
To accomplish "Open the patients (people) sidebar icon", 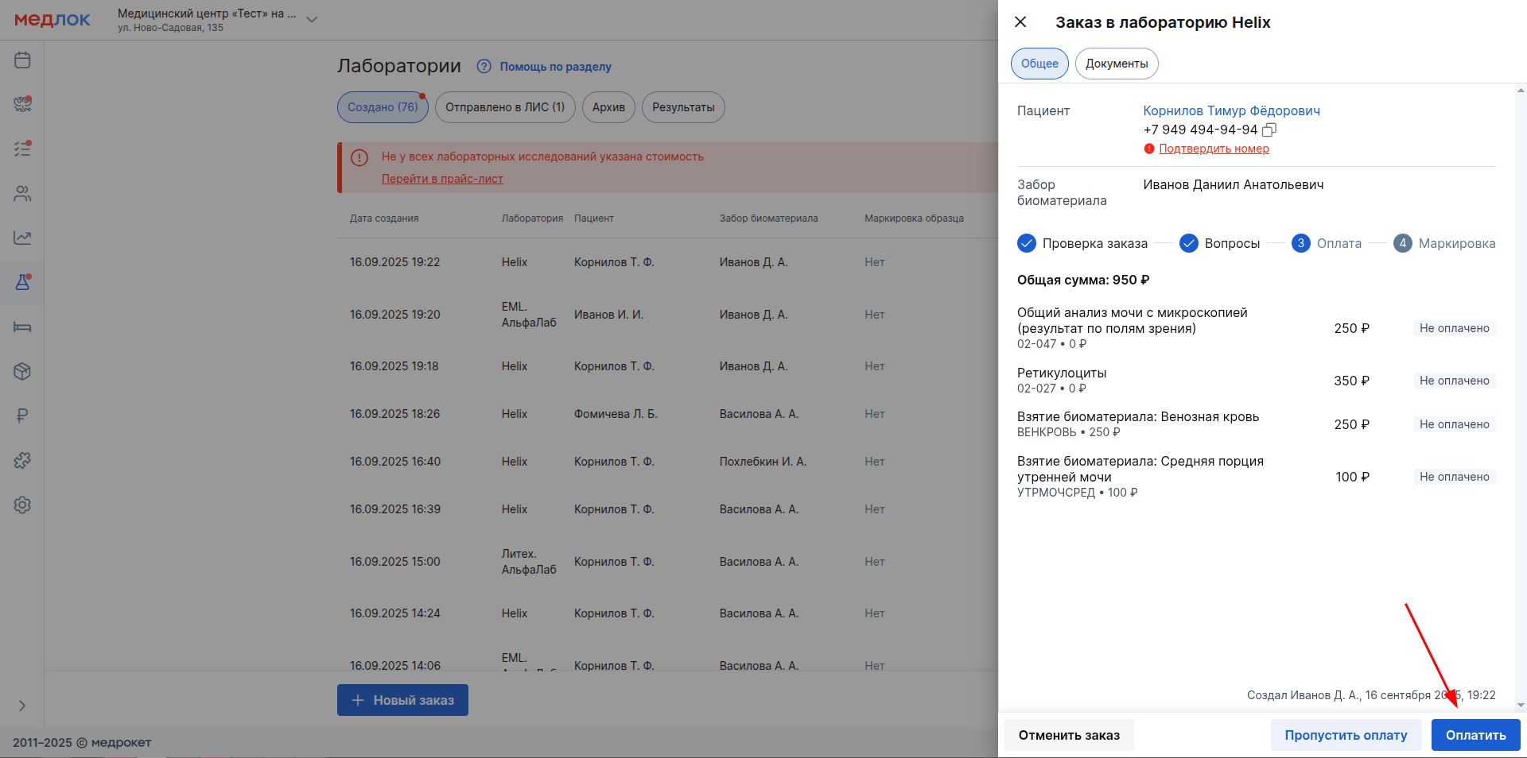I will coord(22,193).
